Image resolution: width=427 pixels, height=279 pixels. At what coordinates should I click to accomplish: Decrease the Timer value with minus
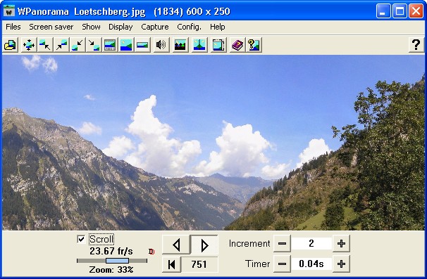click(x=282, y=264)
